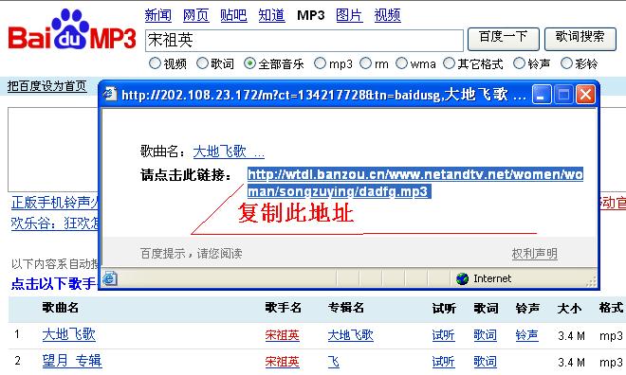Maximize the popup window

point(563,95)
